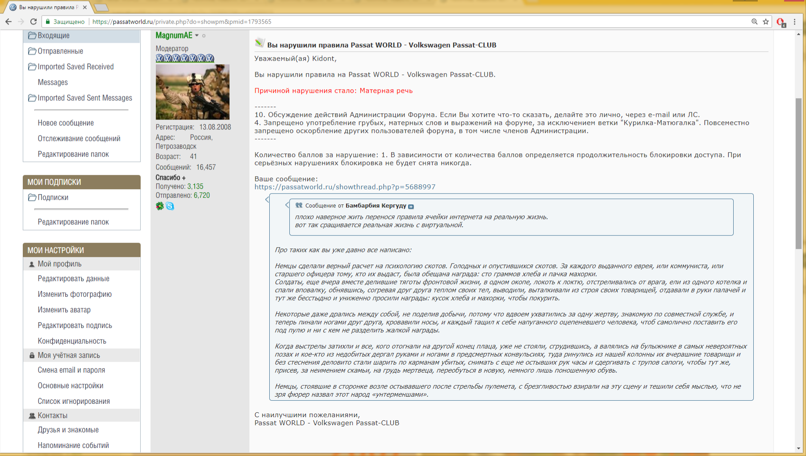Screen dimensions: 806x456
Task: Open Друзья и знакомые
Action: [68, 430]
